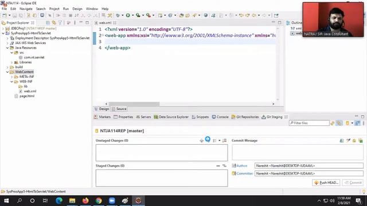
Task: Click the Git Staging refresh icon
Action: (x=333, y=123)
